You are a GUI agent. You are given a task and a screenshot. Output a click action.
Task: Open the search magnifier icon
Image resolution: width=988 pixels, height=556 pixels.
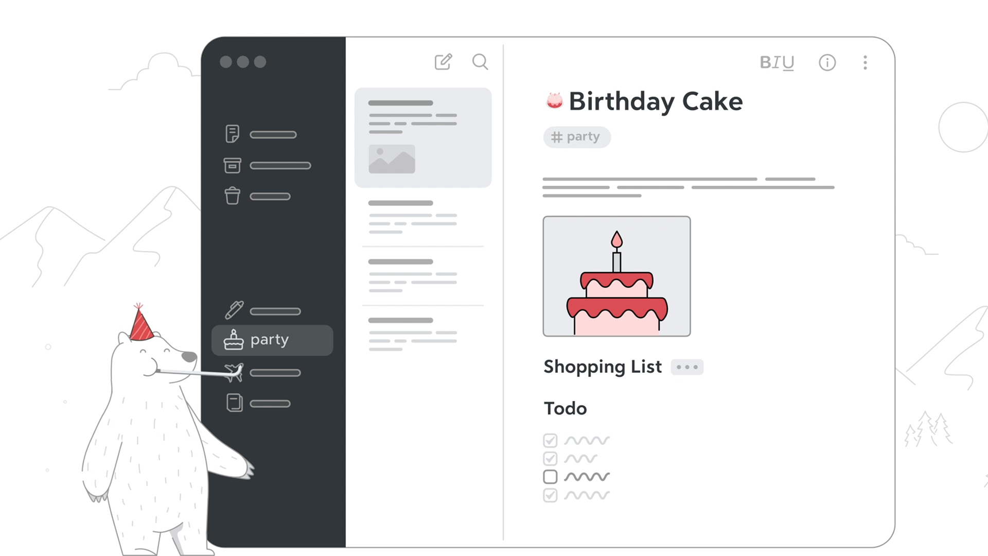tap(480, 62)
